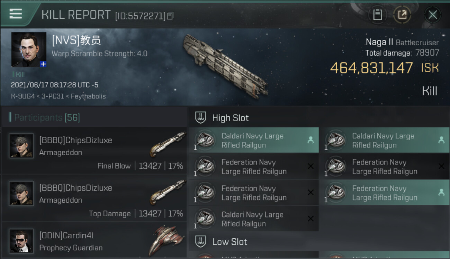
Task: Click the [NVS] pilot name
Action: point(76,41)
